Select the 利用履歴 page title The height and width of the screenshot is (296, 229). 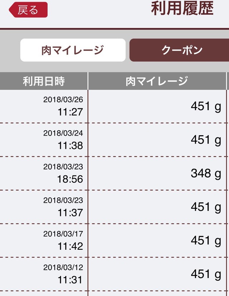(x=182, y=9)
